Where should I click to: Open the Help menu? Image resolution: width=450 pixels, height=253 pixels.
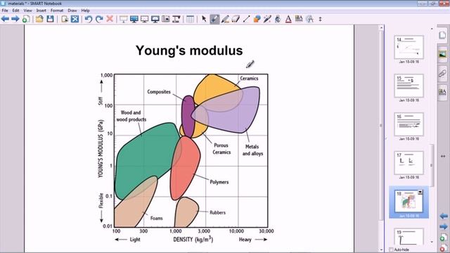tap(86, 11)
